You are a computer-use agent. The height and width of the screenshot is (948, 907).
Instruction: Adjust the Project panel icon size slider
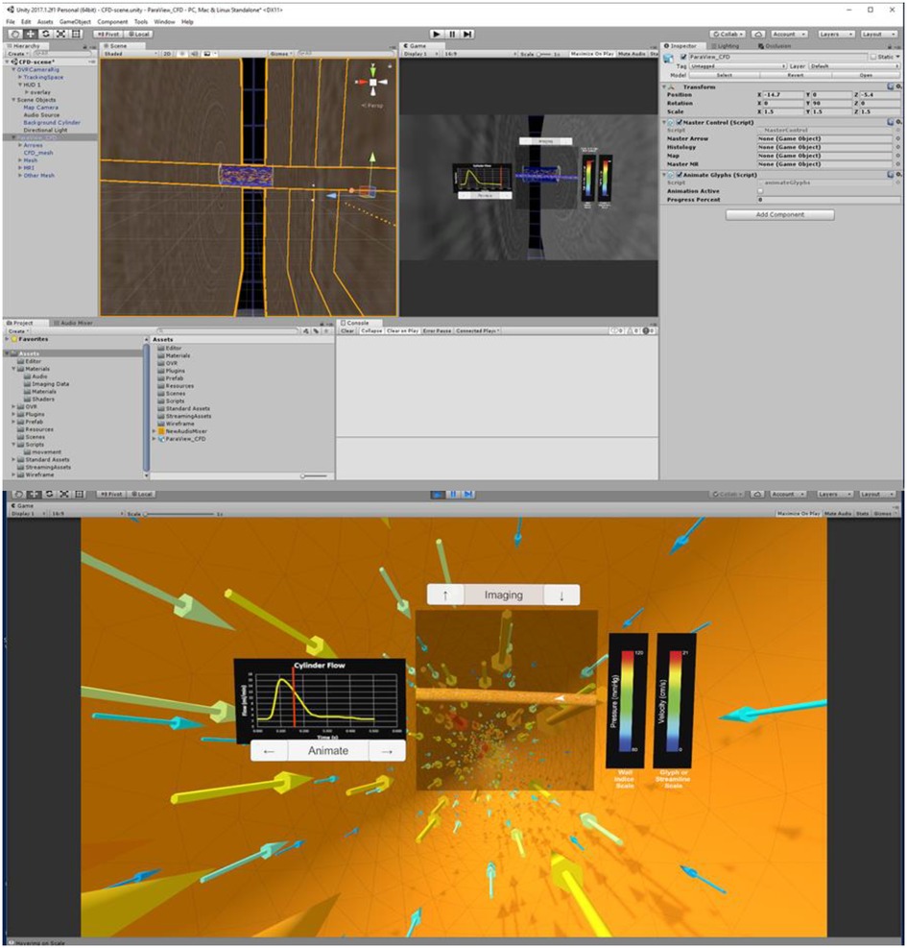coord(314,476)
